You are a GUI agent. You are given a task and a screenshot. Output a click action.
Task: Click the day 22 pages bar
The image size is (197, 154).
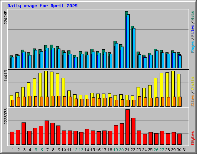134,48
